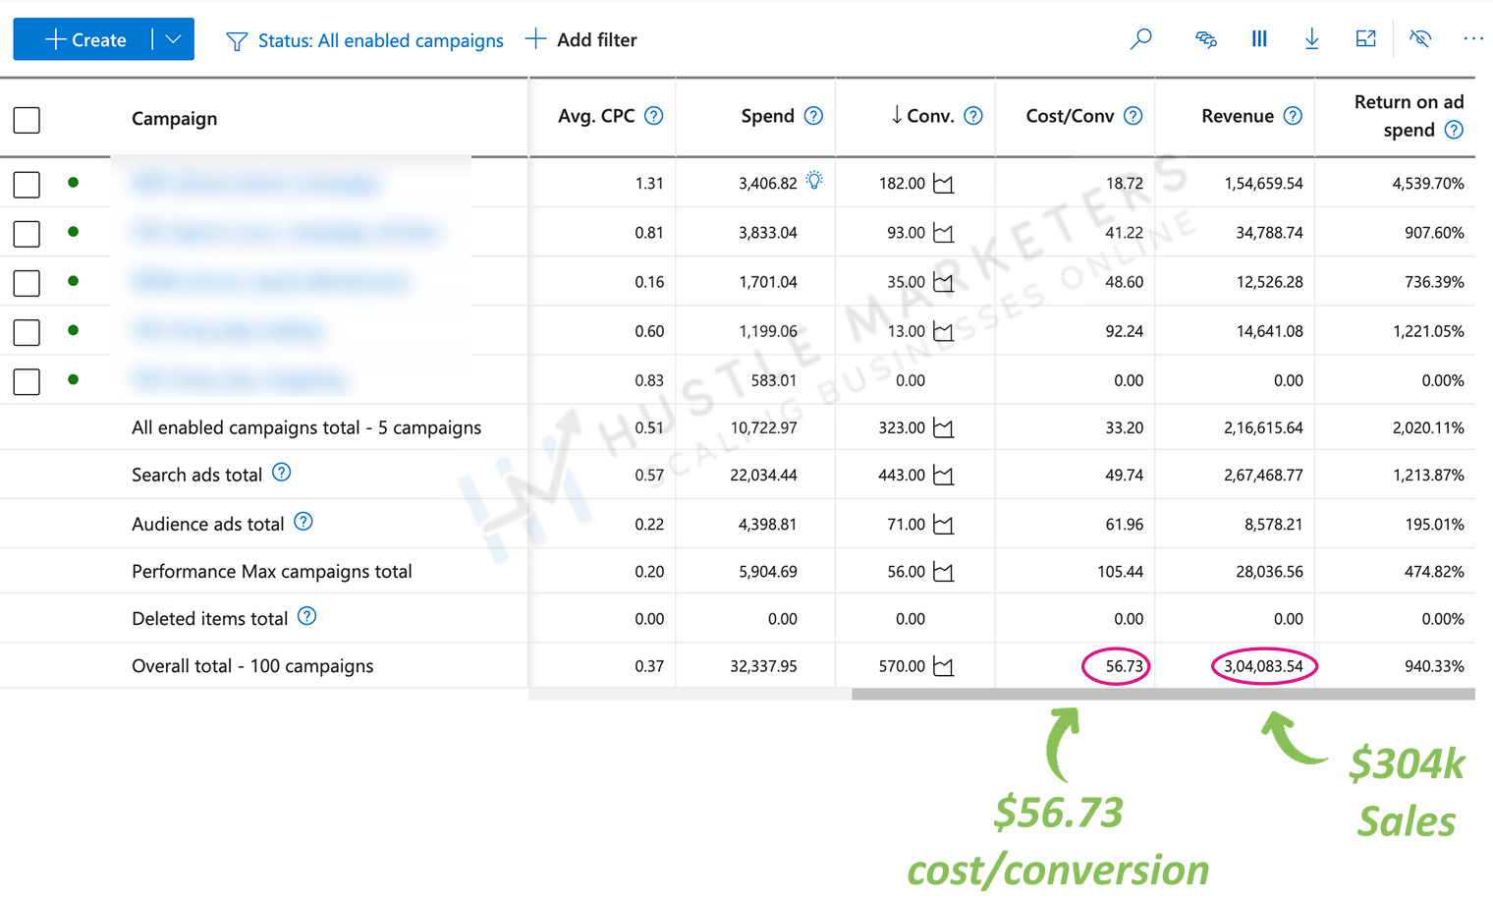This screenshot has width=1493, height=902.
Task: Open Status: All enabled campaigns filter
Action: coord(380,40)
